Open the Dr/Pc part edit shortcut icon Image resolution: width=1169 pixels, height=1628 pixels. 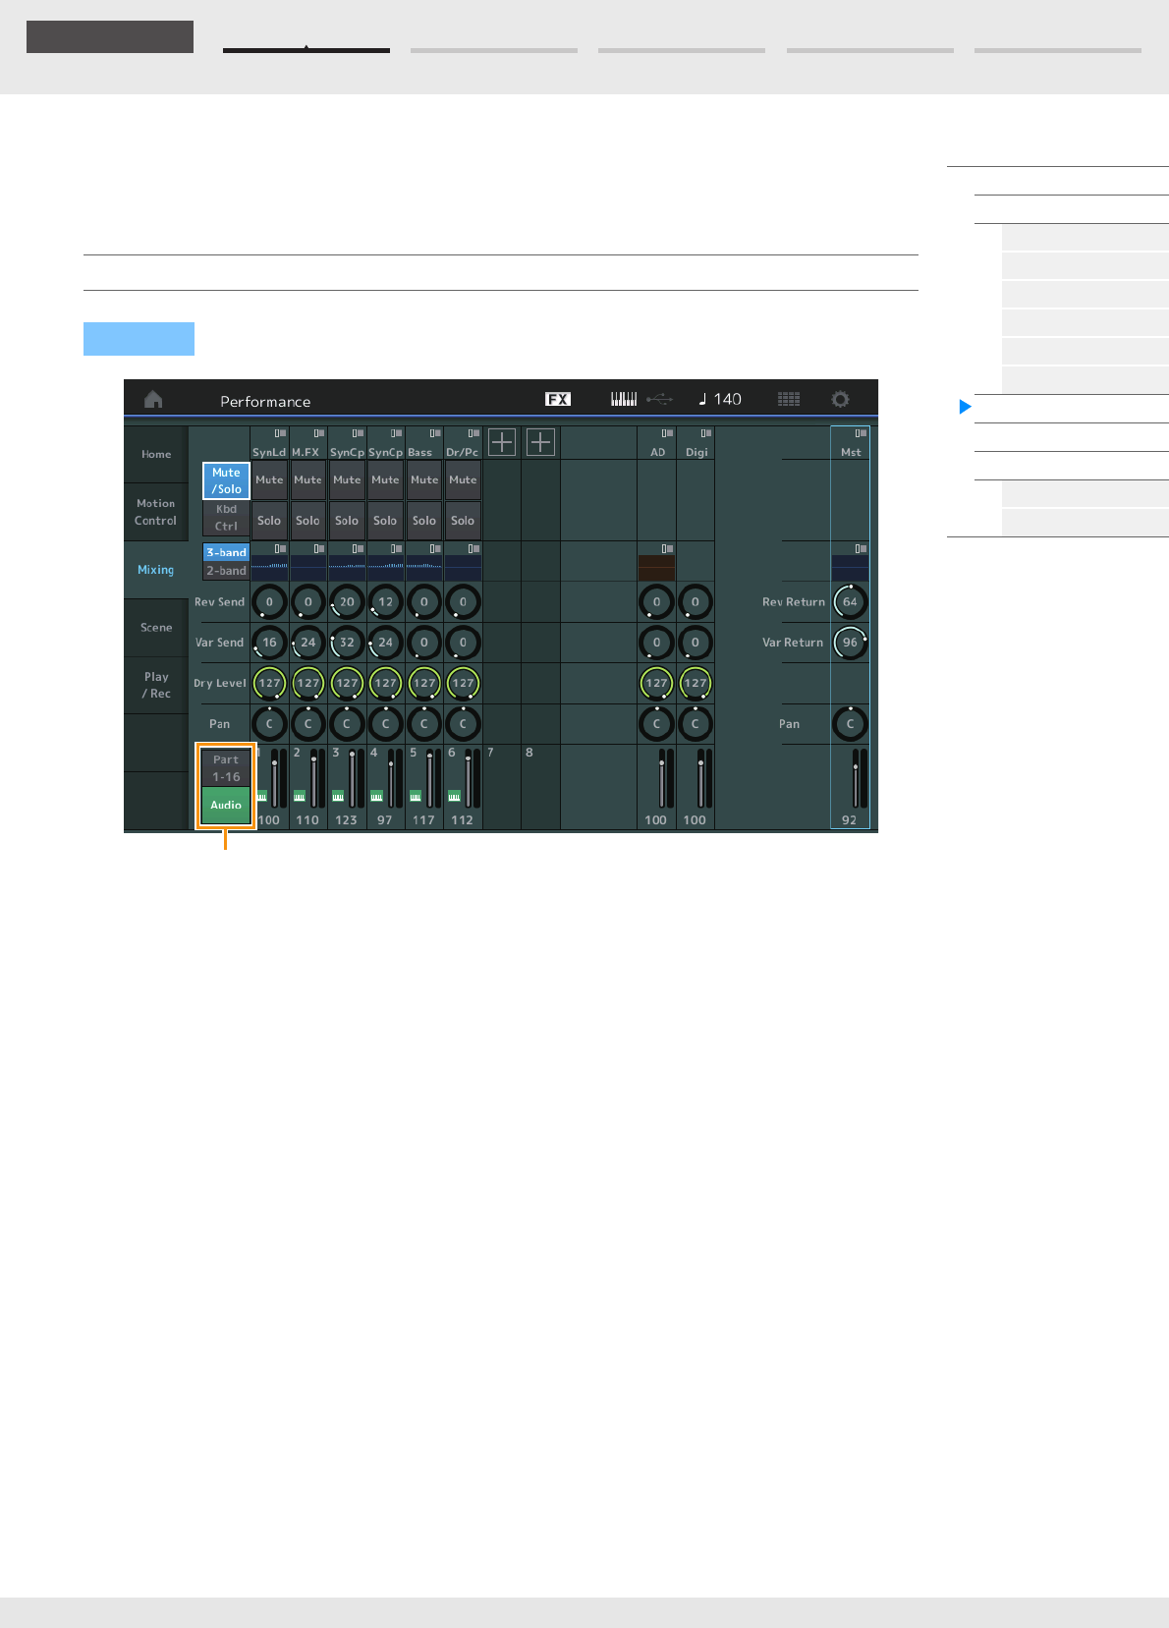point(473,433)
